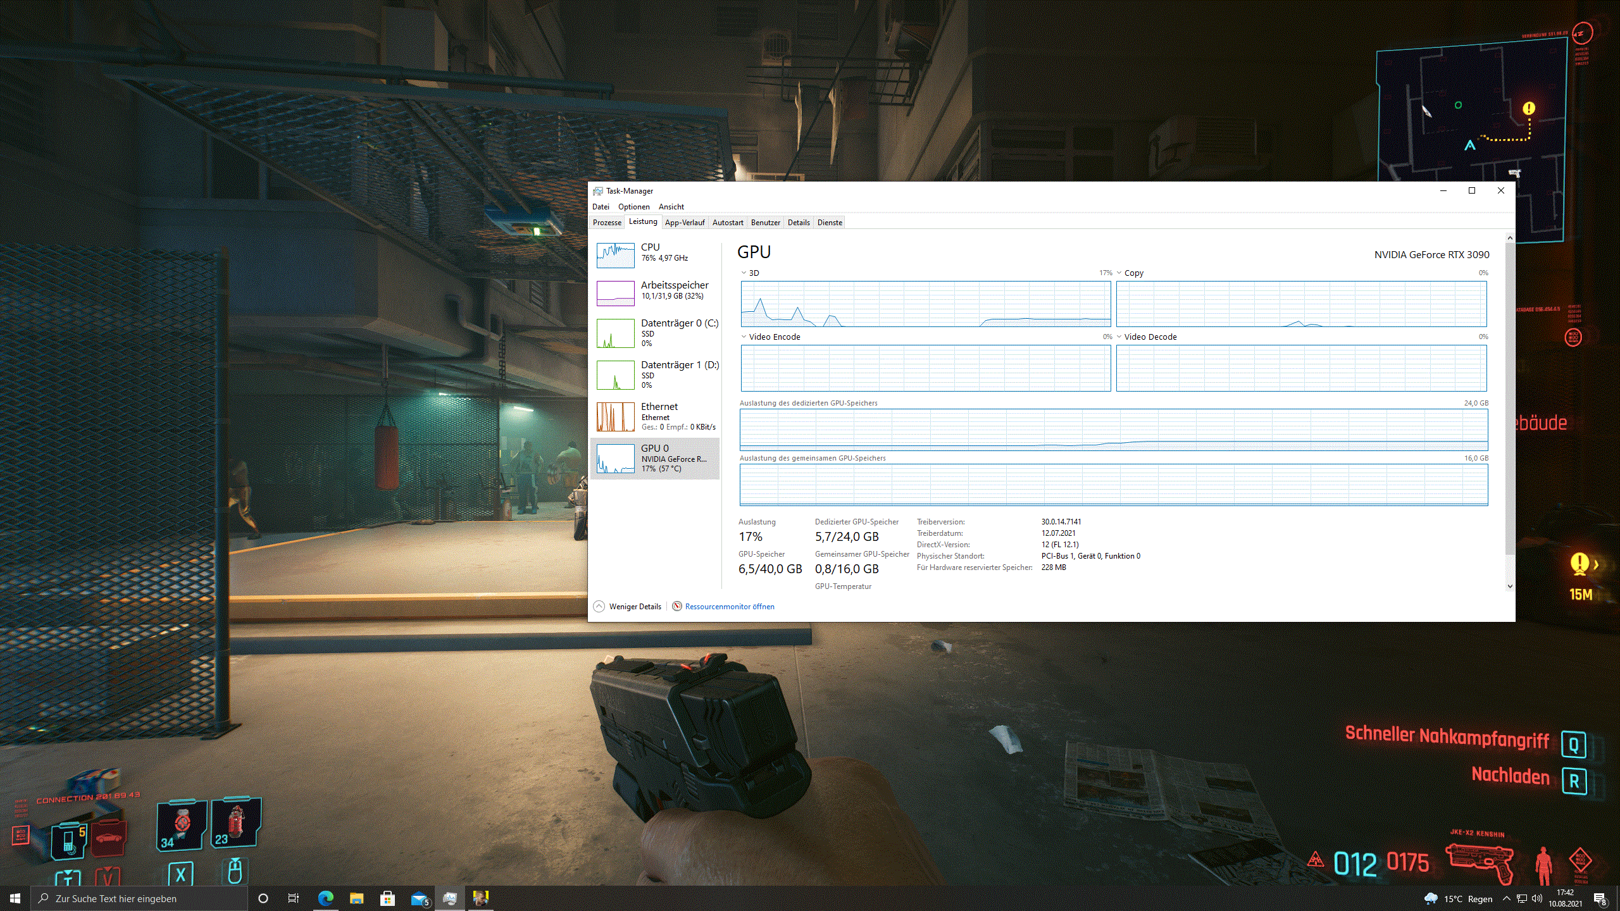Click the driver version value 30.0.14.7141
This screenshot has width=1620, height=911.
pos(1061,522)
